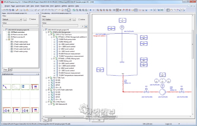Click the drawing area's vertical scrollbar thumb

pyautogui.click(x=193, y=44)
